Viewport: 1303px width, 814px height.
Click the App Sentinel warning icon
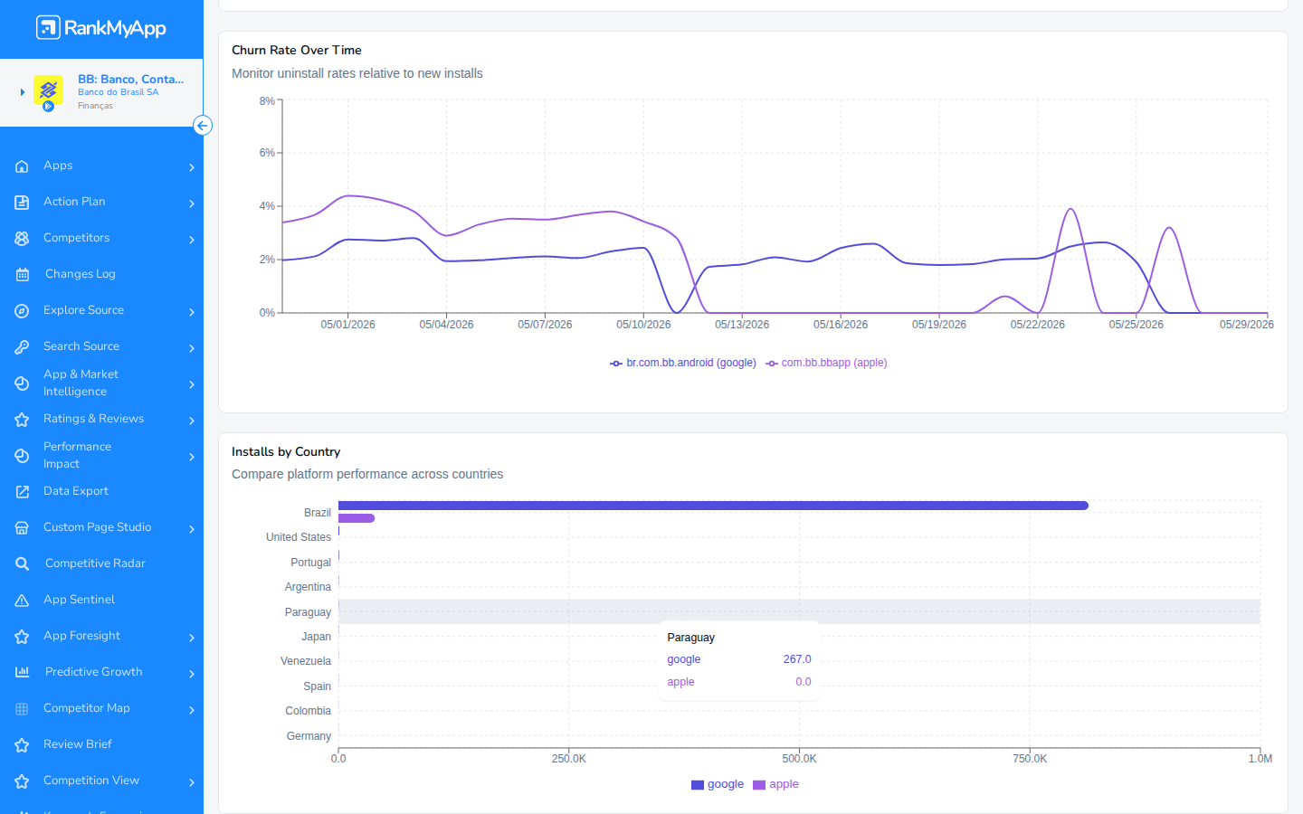tap(22, 601)
